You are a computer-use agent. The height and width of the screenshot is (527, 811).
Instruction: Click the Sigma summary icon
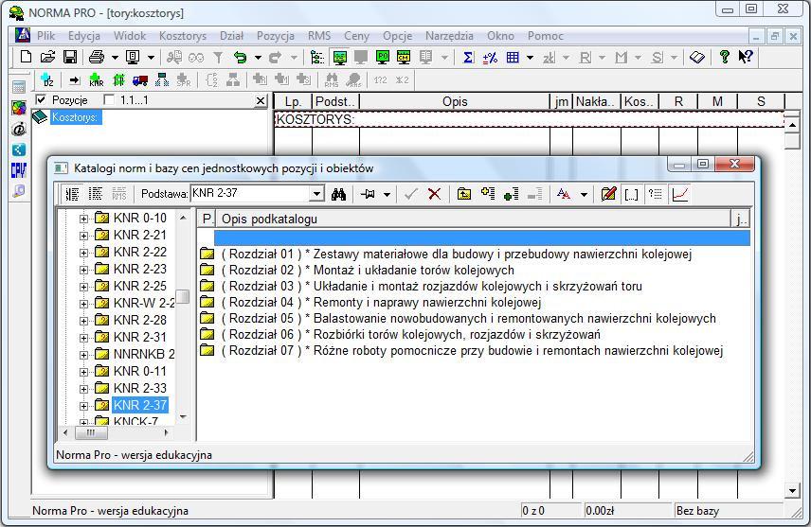click(x=468, y=57)
